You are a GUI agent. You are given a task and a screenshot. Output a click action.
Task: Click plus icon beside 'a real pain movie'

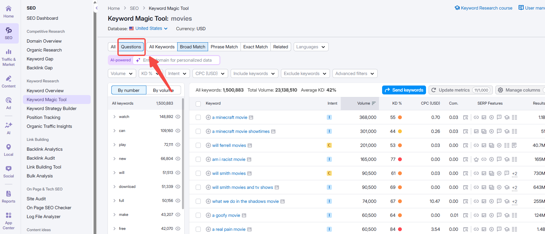pyautogui.click(x=208, y=229)
